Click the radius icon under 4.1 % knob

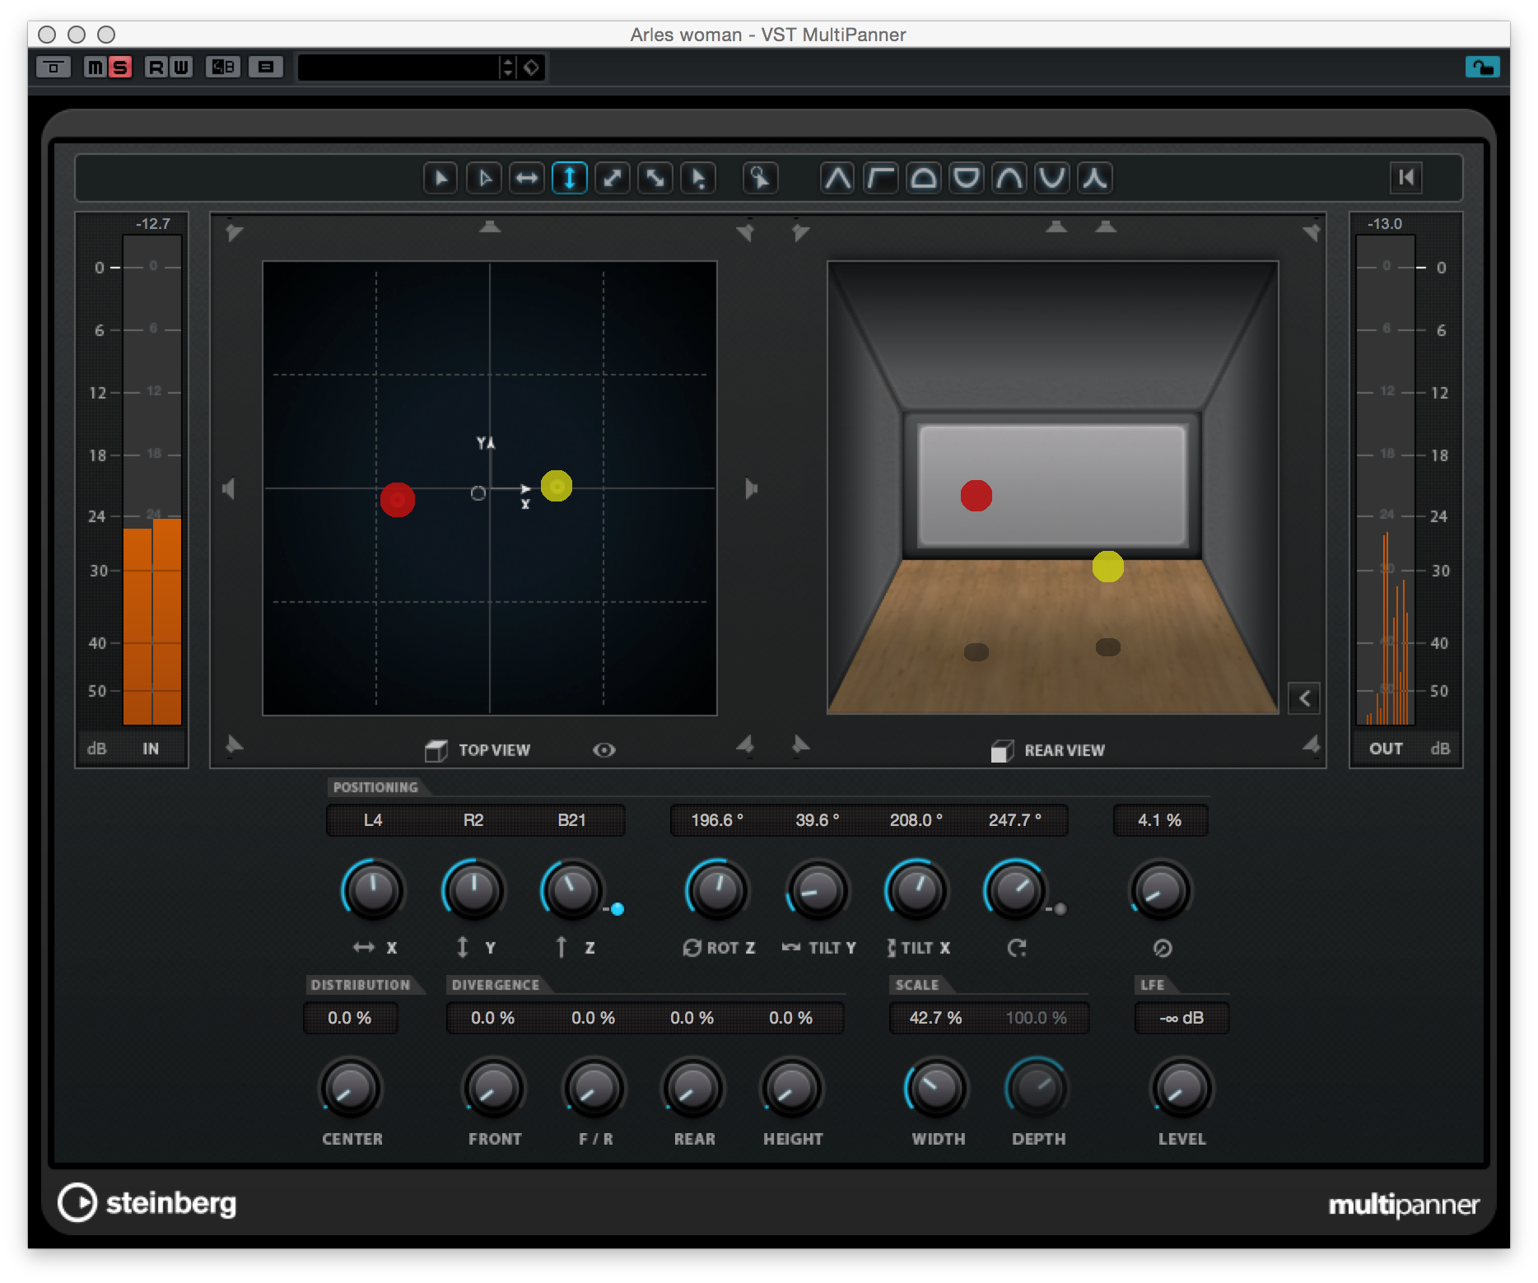pos(1163,948)
